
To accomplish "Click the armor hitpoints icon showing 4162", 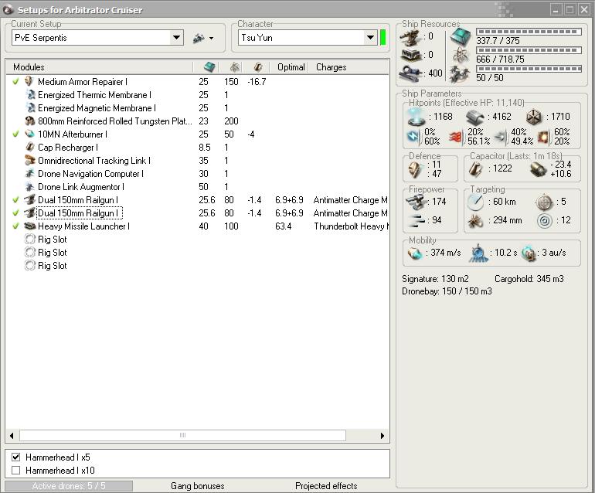I will (x=475, y=117).
